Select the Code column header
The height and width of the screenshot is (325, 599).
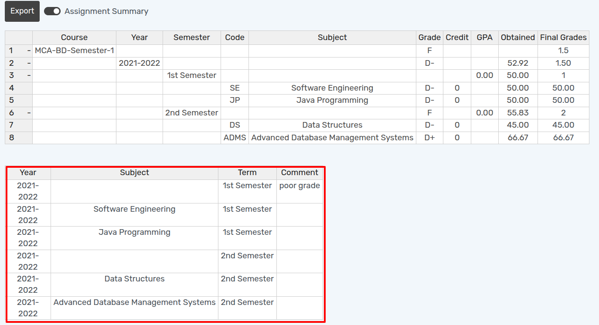point(235,37)
